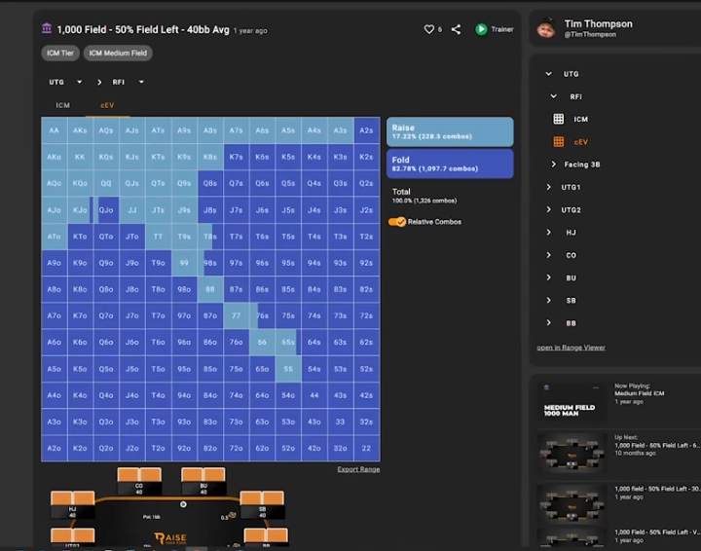
Task: Select the 44 hand cell
Action: pyautogui.click(x=314, y=395)
